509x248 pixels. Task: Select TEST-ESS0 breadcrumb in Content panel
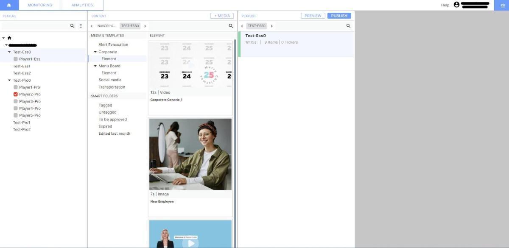(130, 26)
